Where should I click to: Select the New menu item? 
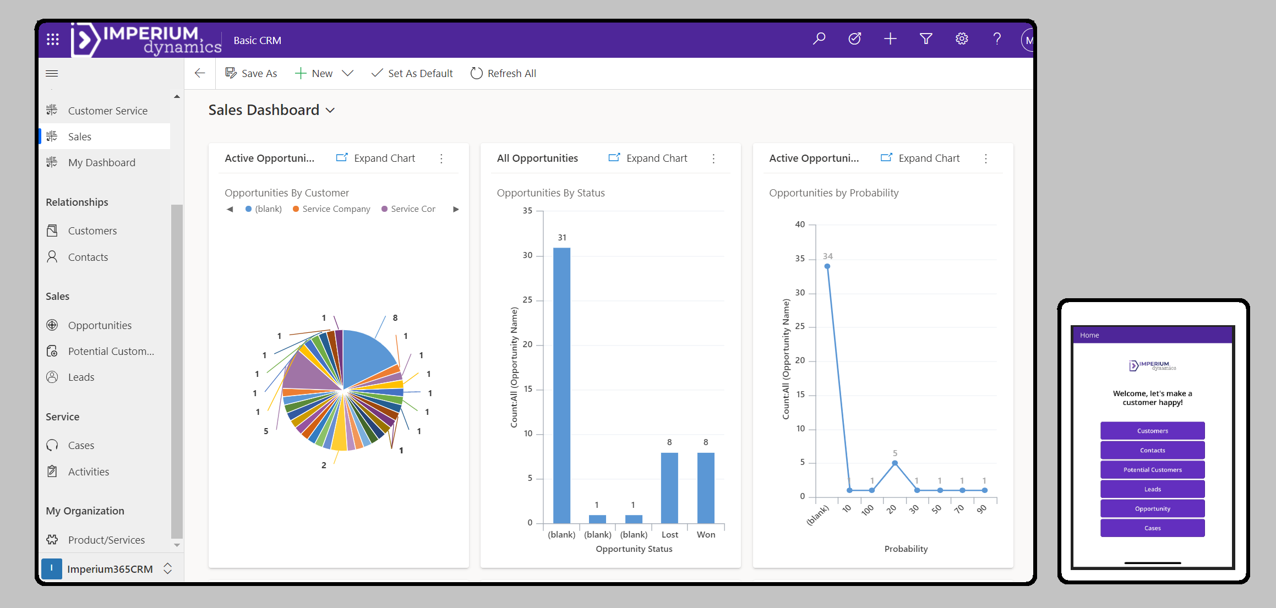[x=321, y=73]
